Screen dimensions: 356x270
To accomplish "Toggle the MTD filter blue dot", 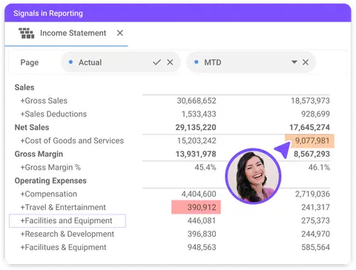I will [x=197, y=62].
